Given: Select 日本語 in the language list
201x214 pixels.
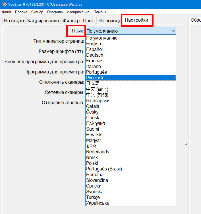Looking at the screenshot, I should 130,84.
